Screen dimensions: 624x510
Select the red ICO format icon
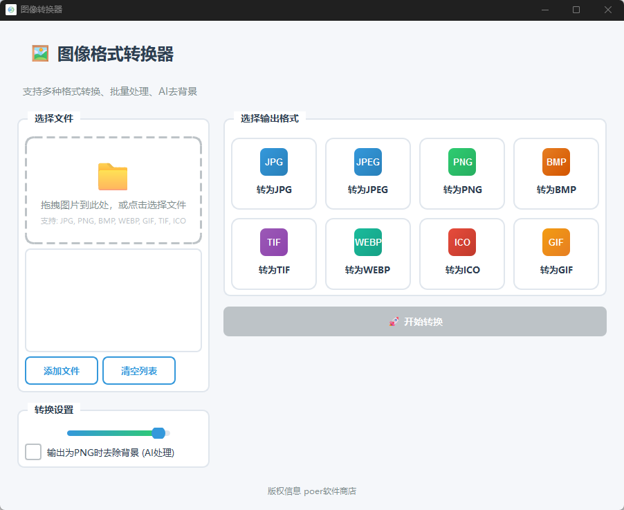pyautogui.click(x=462, y=242)
